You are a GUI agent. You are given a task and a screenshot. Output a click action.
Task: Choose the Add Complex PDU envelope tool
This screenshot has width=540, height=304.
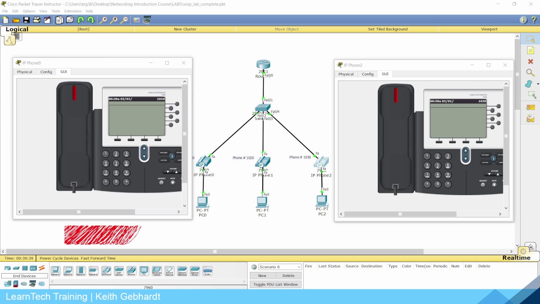click(x=530, y=119)
